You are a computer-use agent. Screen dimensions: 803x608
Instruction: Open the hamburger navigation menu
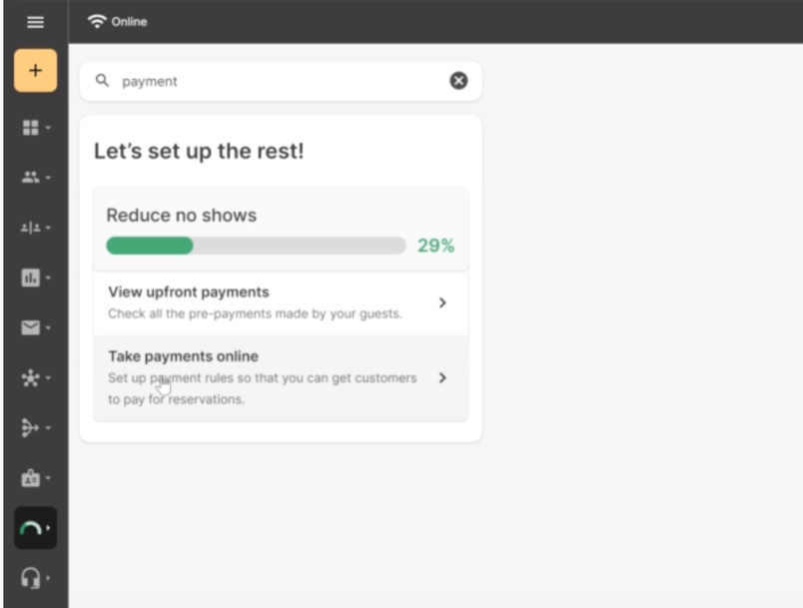[35, 20]
